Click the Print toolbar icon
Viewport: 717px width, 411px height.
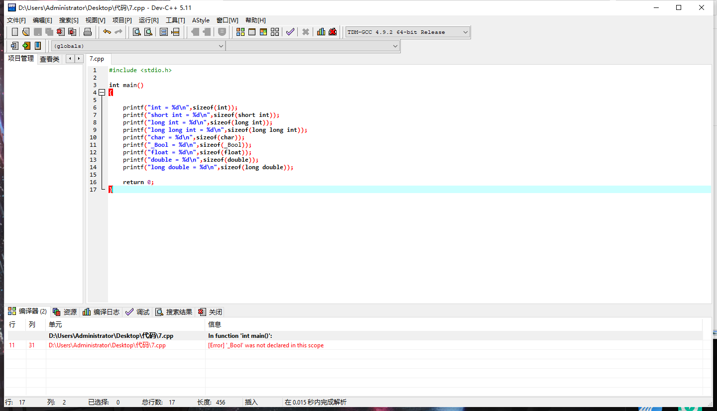[88, 32]
